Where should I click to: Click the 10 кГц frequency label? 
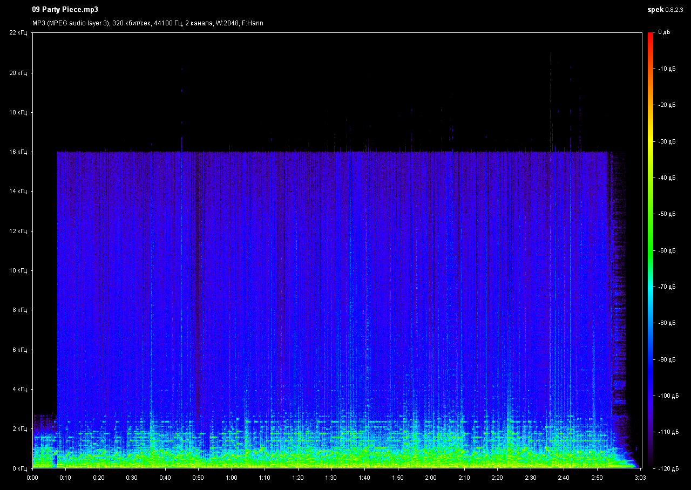pyautogui.click(x=18, y=271)
